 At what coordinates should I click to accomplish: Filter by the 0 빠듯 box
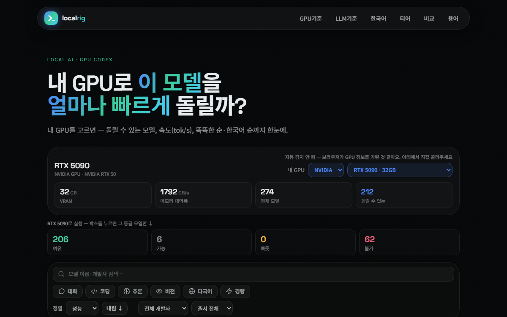(305, 243)
